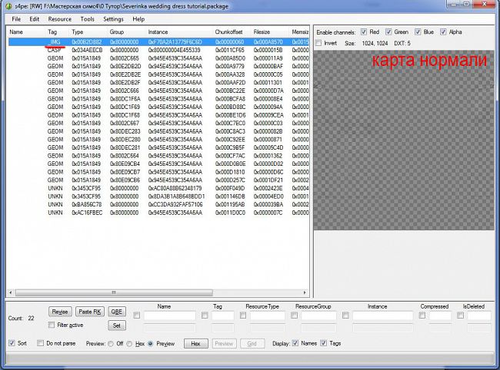Enable the Invert checkbox
The width and height of the screenshot is (500, 370).
(318, 43)
